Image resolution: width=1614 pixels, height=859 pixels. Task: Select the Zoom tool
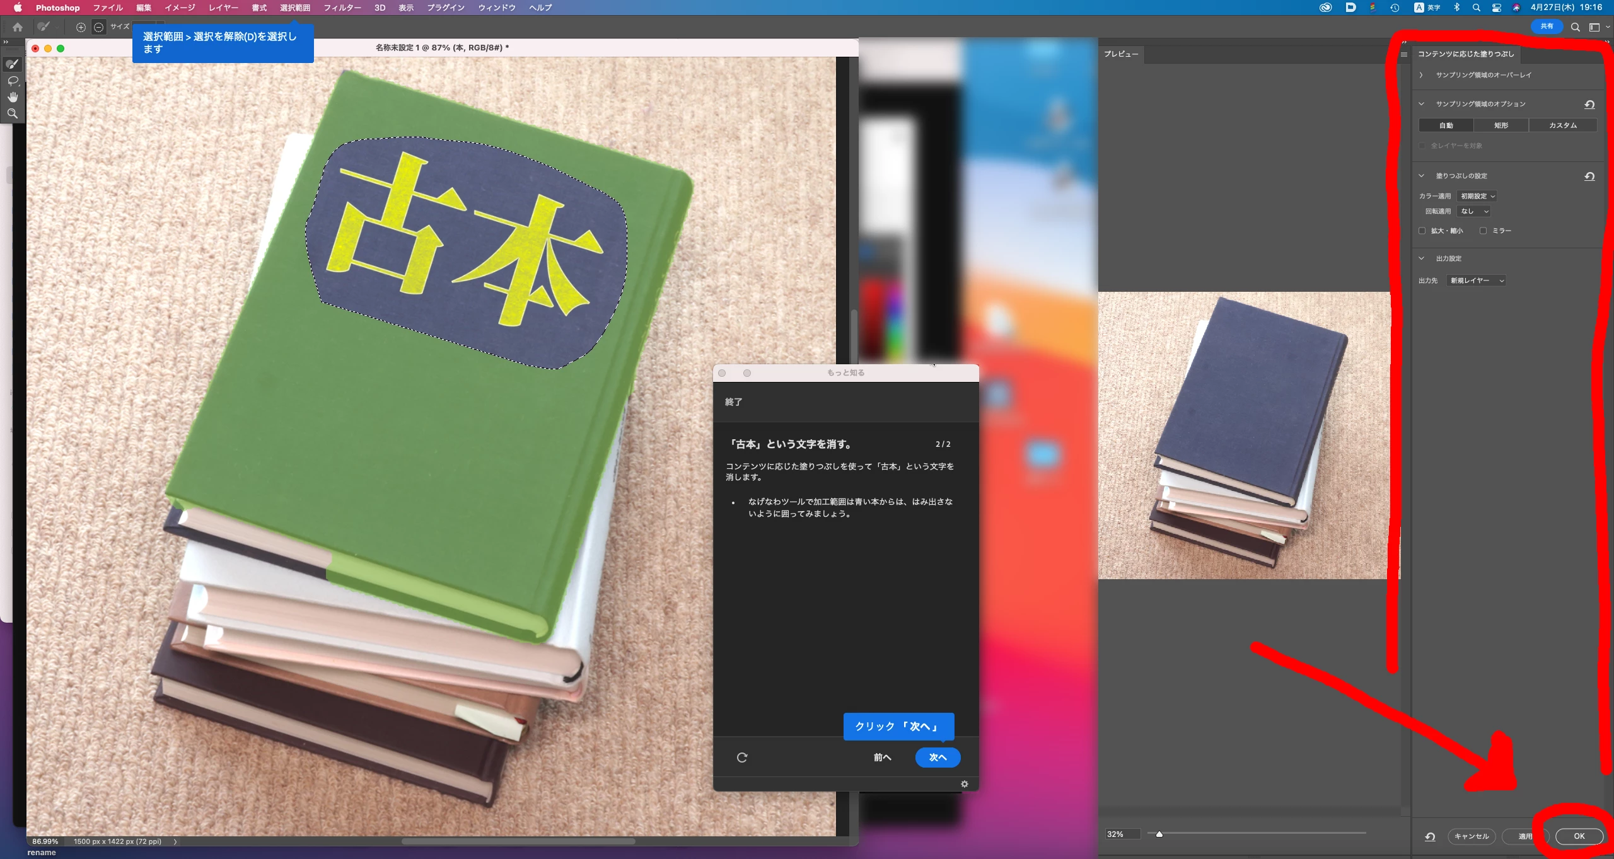coord(13,113)
